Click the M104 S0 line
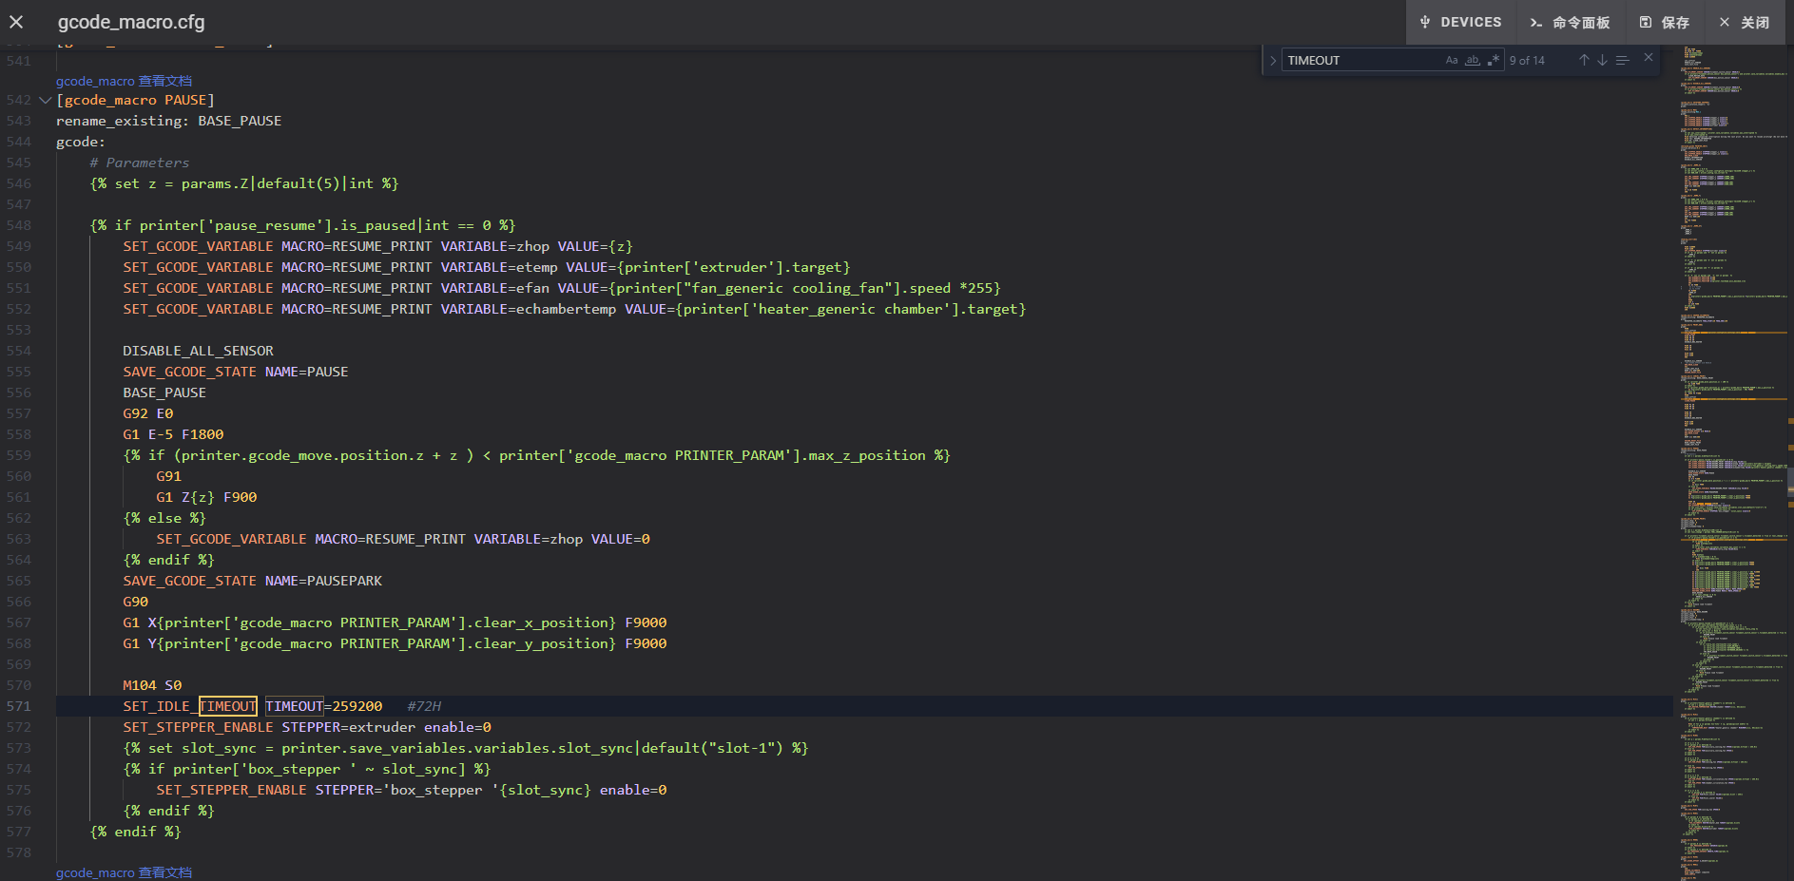This screenshot has width=1794, height=881. coord(152,685)
